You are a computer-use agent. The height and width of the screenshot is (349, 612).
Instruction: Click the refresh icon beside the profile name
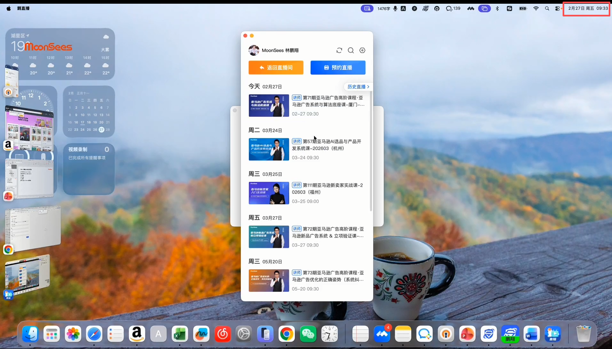click(x=339, y=50)
